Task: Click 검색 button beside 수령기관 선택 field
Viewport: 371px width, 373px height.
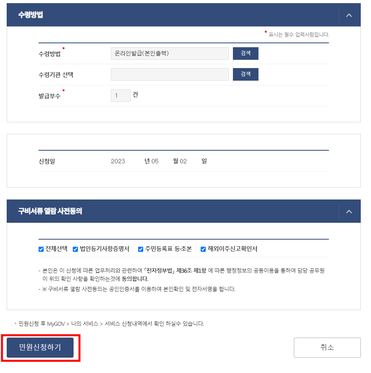Action: (x=245, y=74)
